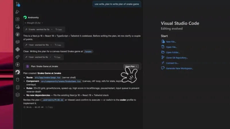Click the Clone Git Repository icon
The image size is (230, 129).
point(163,58)
